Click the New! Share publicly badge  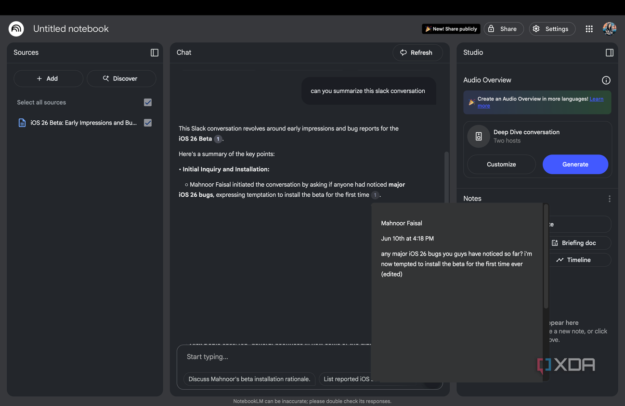coord(451,29)
